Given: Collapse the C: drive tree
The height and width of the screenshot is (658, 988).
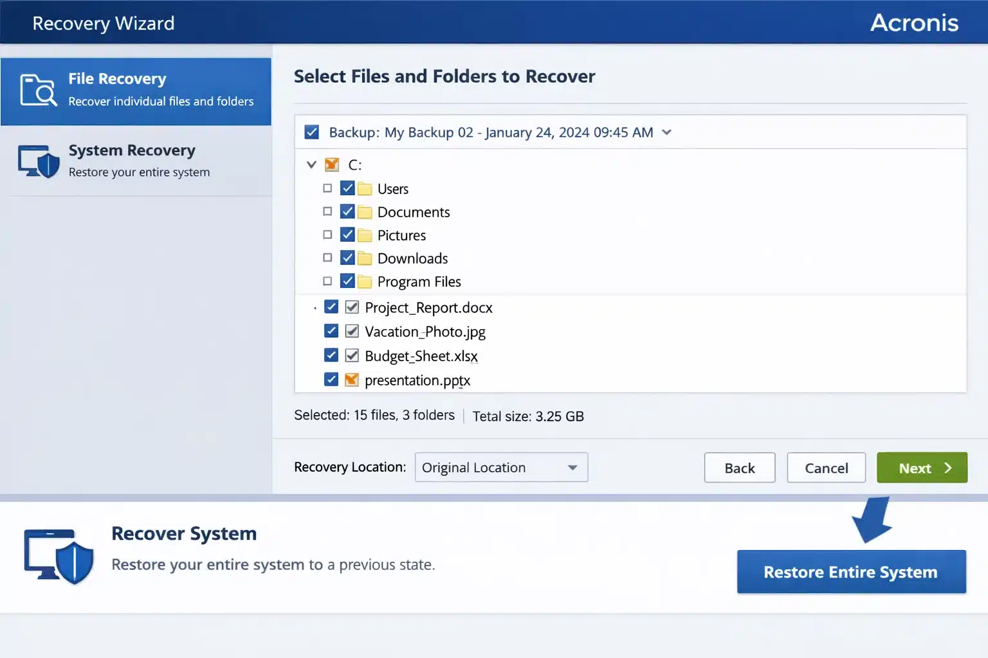Looking at the screenshot, I should [311, 164].
